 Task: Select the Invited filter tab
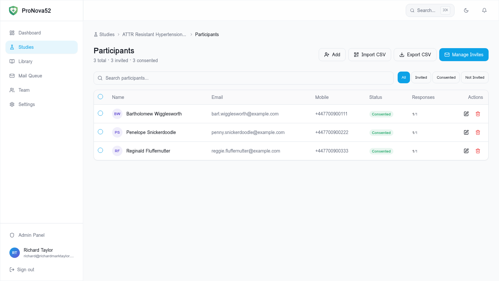click(421, 77)
